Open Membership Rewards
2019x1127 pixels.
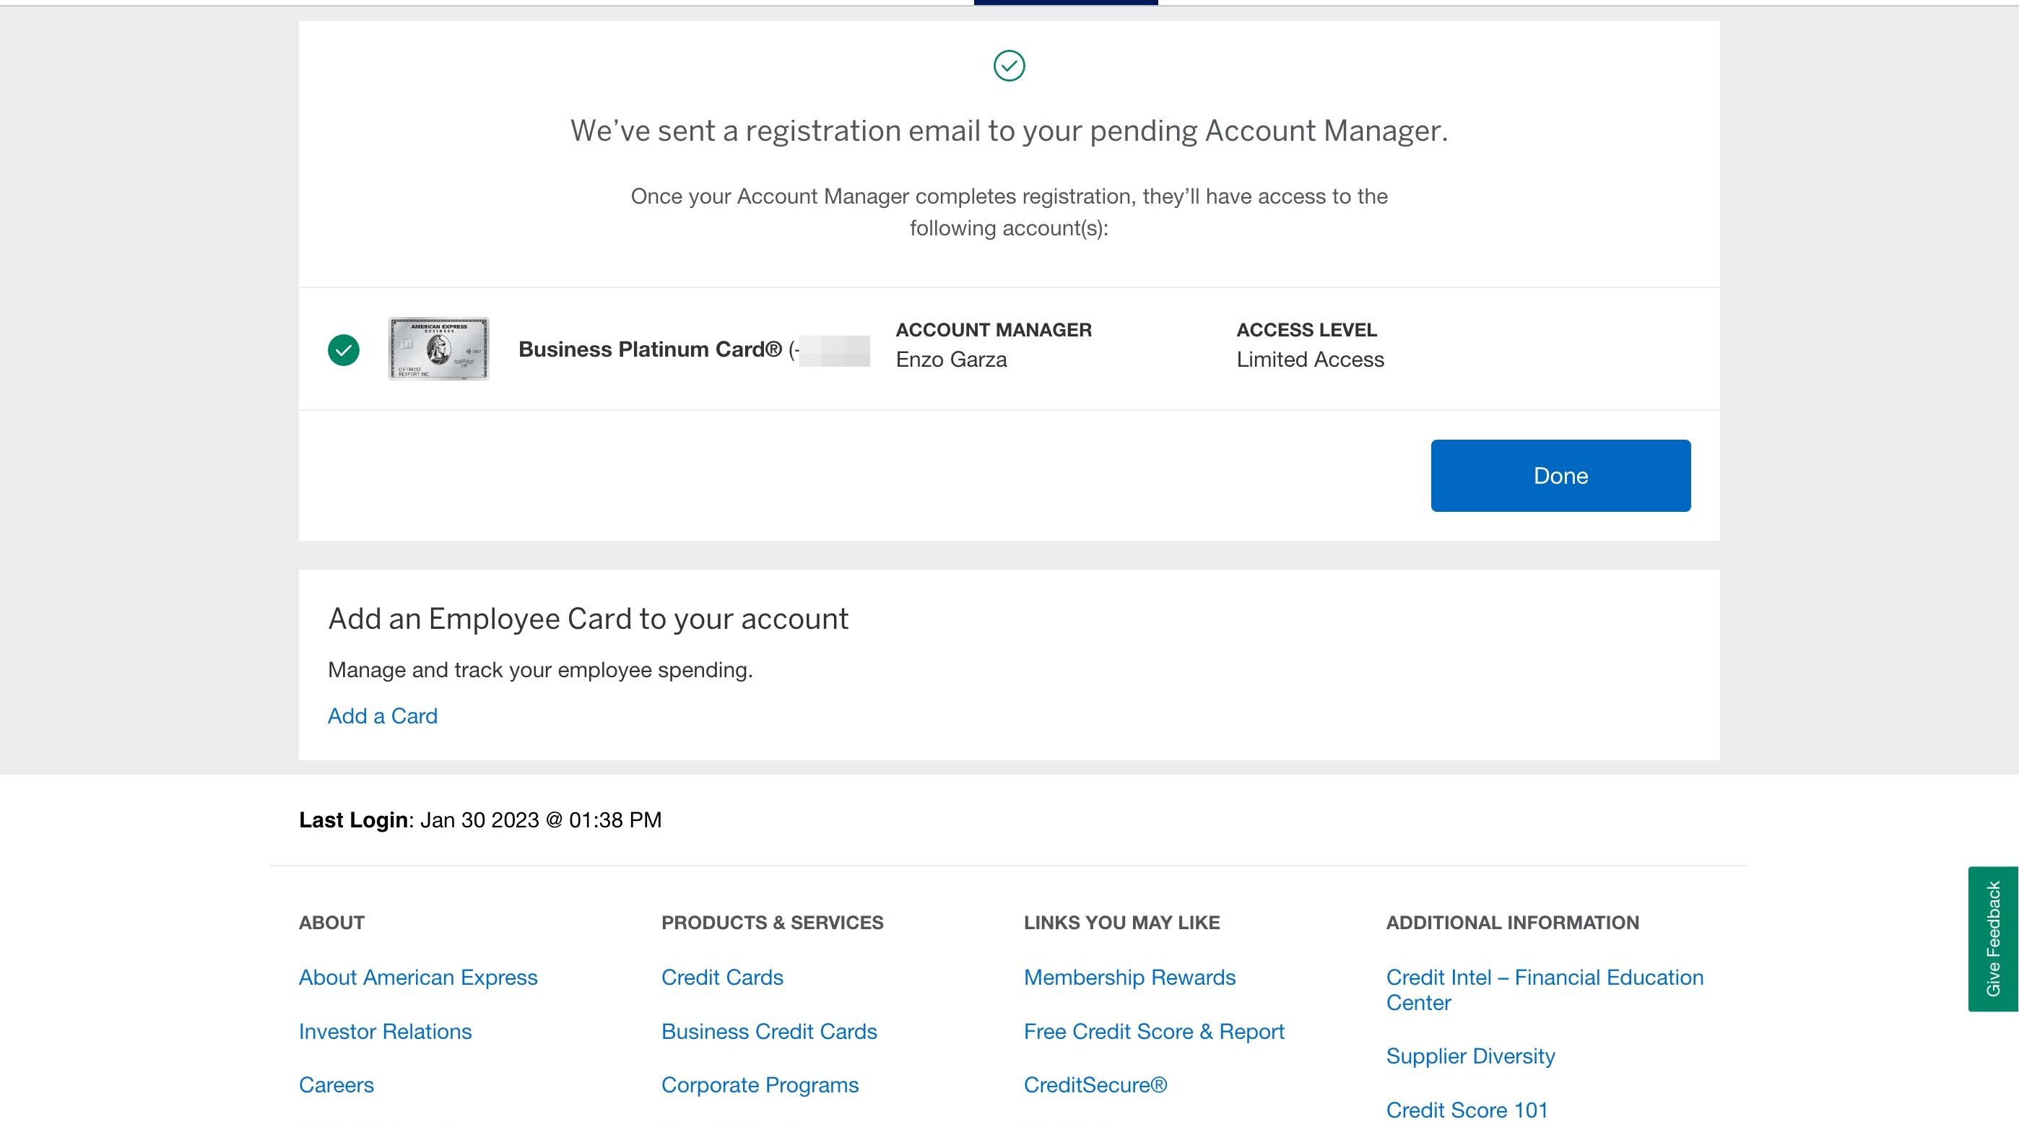[1129, 978]
